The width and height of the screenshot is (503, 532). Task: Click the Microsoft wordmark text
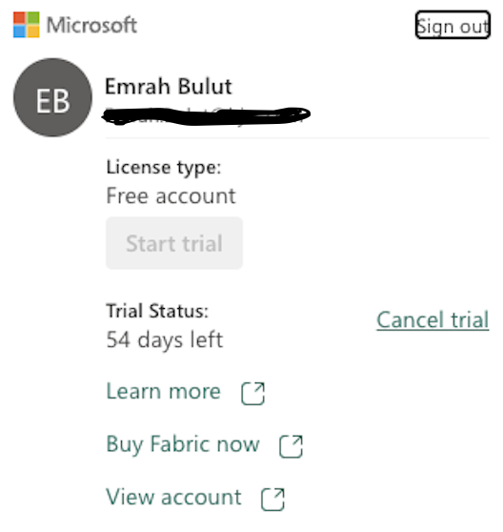[91, 25]
